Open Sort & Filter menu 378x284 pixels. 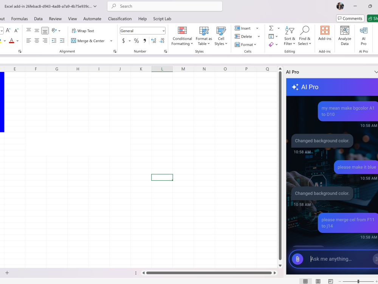pyautogui.click(x=290, y=36)
